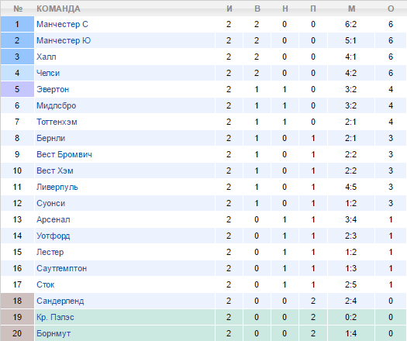Click the Мидлсбро team link
Screen dimensions: 407x341
[x=57, y=105]
